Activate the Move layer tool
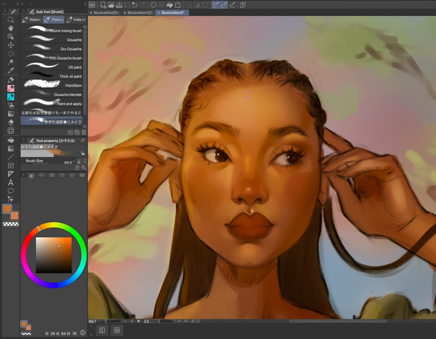This screenshot has height=339, width=436. tap(11, 45)
